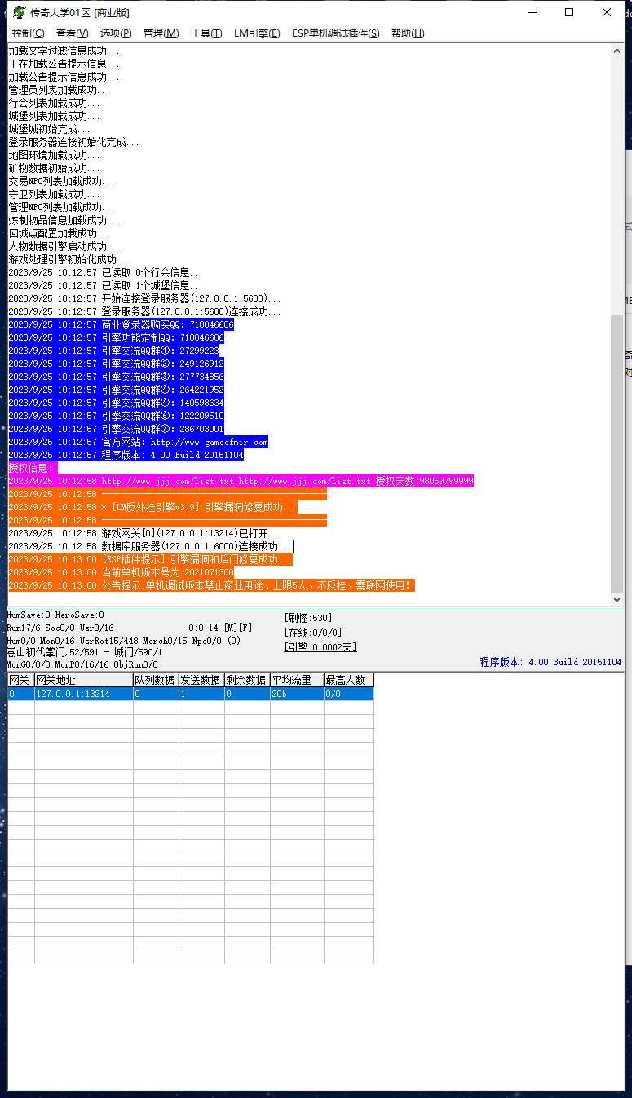Open the 工具(T) menu
This screenshot has height=1098, width=632.
tap(206, 33)
